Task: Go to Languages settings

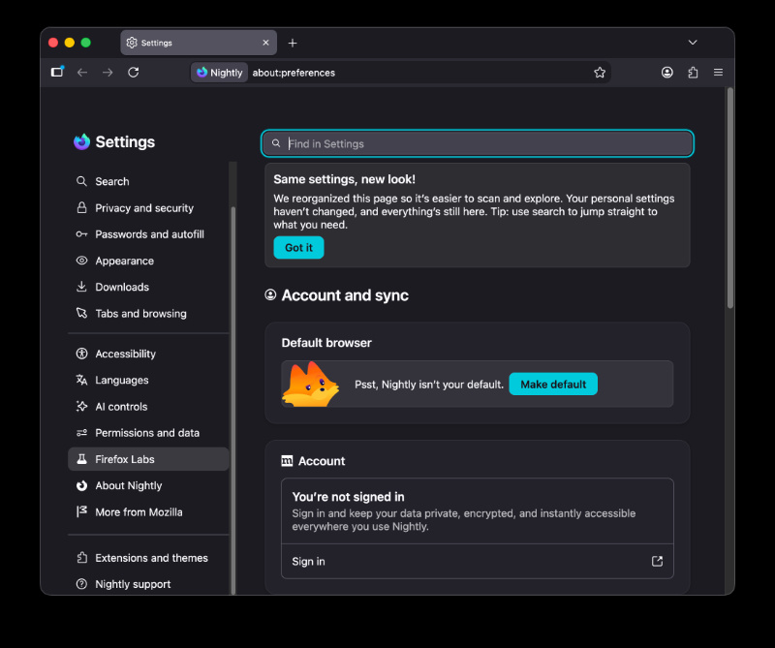Action: pos(148,380)
